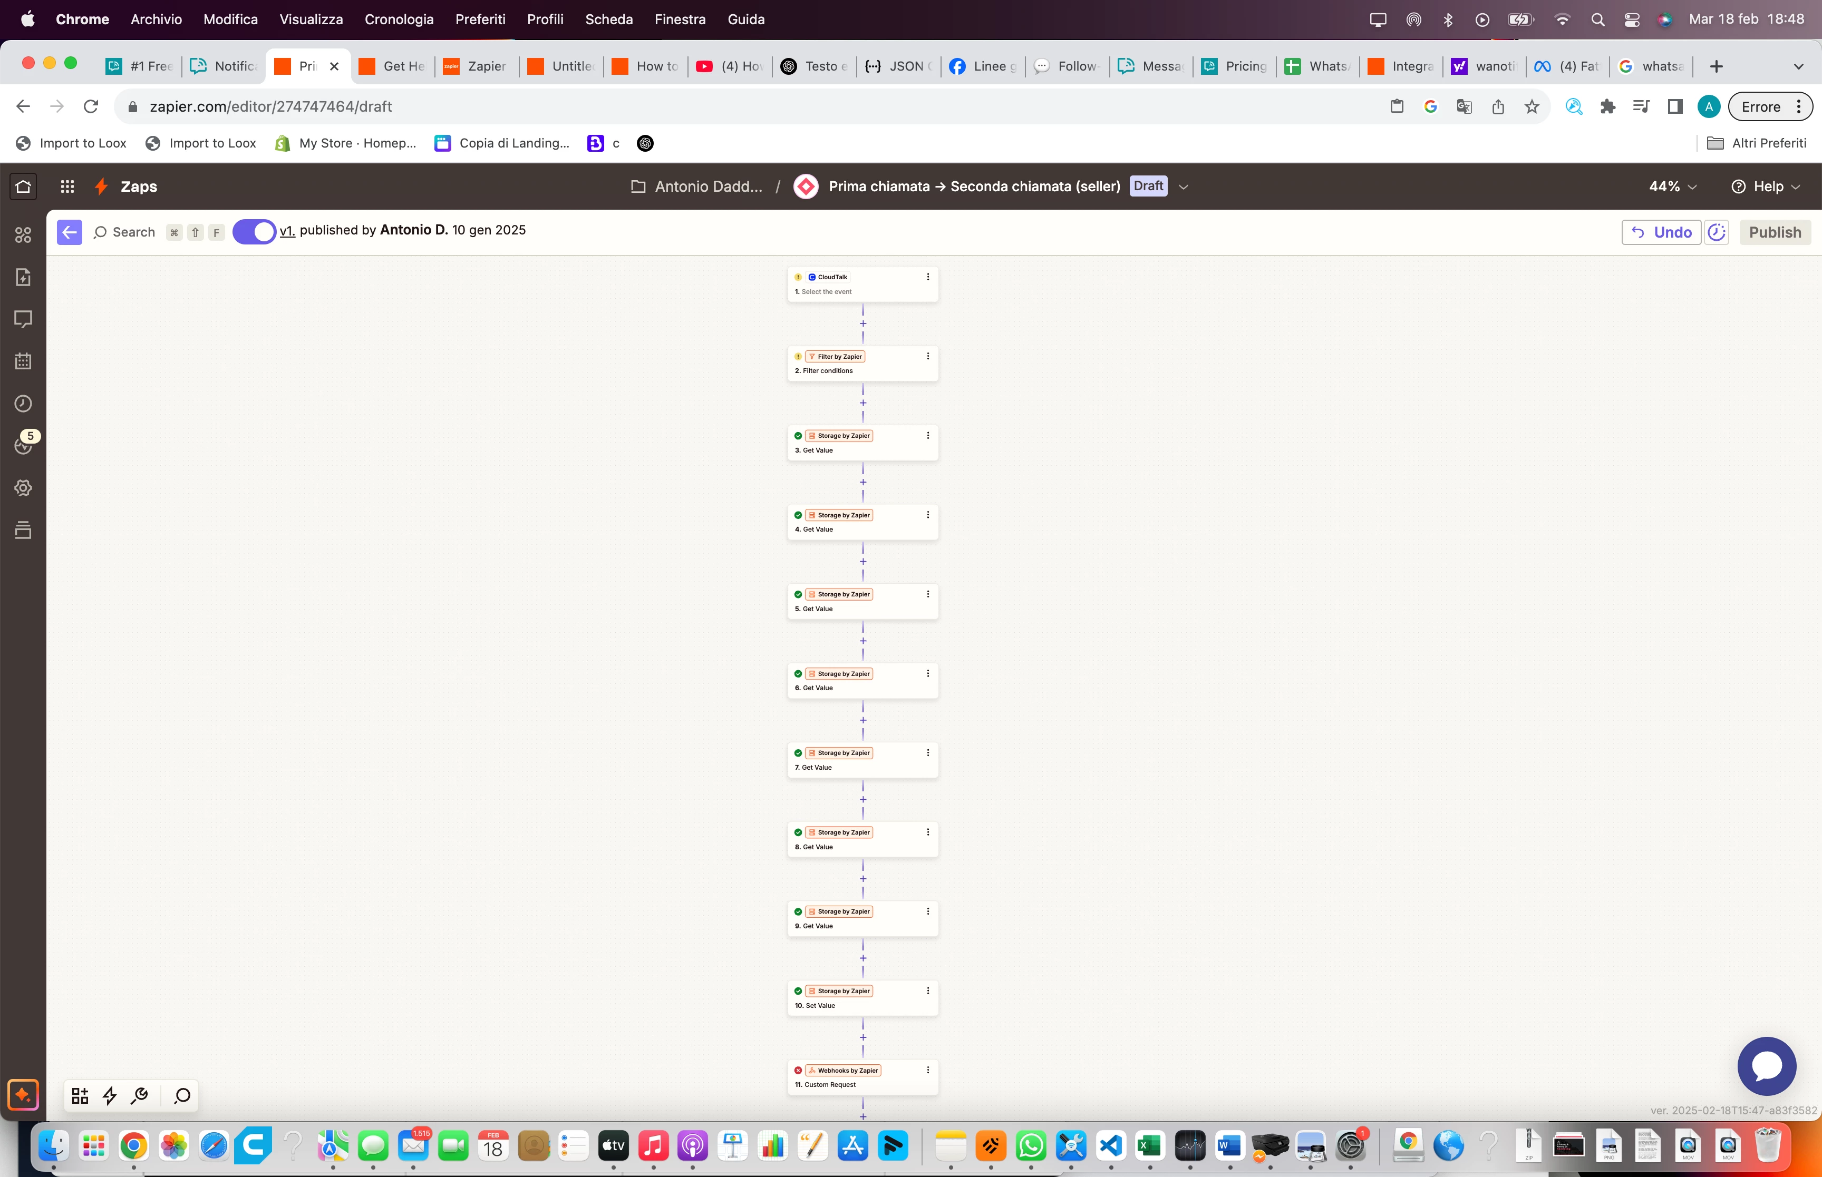Click the wrench inspect canvas tool

(x=139, y=1096)
